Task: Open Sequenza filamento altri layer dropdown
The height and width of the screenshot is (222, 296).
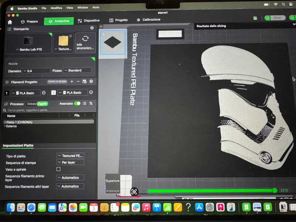Action: tap(70, 186)
